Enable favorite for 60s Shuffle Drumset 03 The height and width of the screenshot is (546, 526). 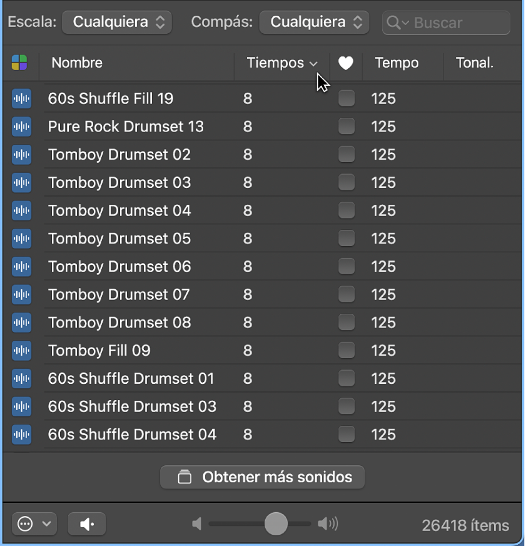(x=346, y=406)
